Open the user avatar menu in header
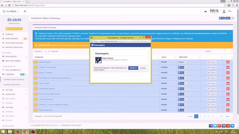 tap(224, 11)
